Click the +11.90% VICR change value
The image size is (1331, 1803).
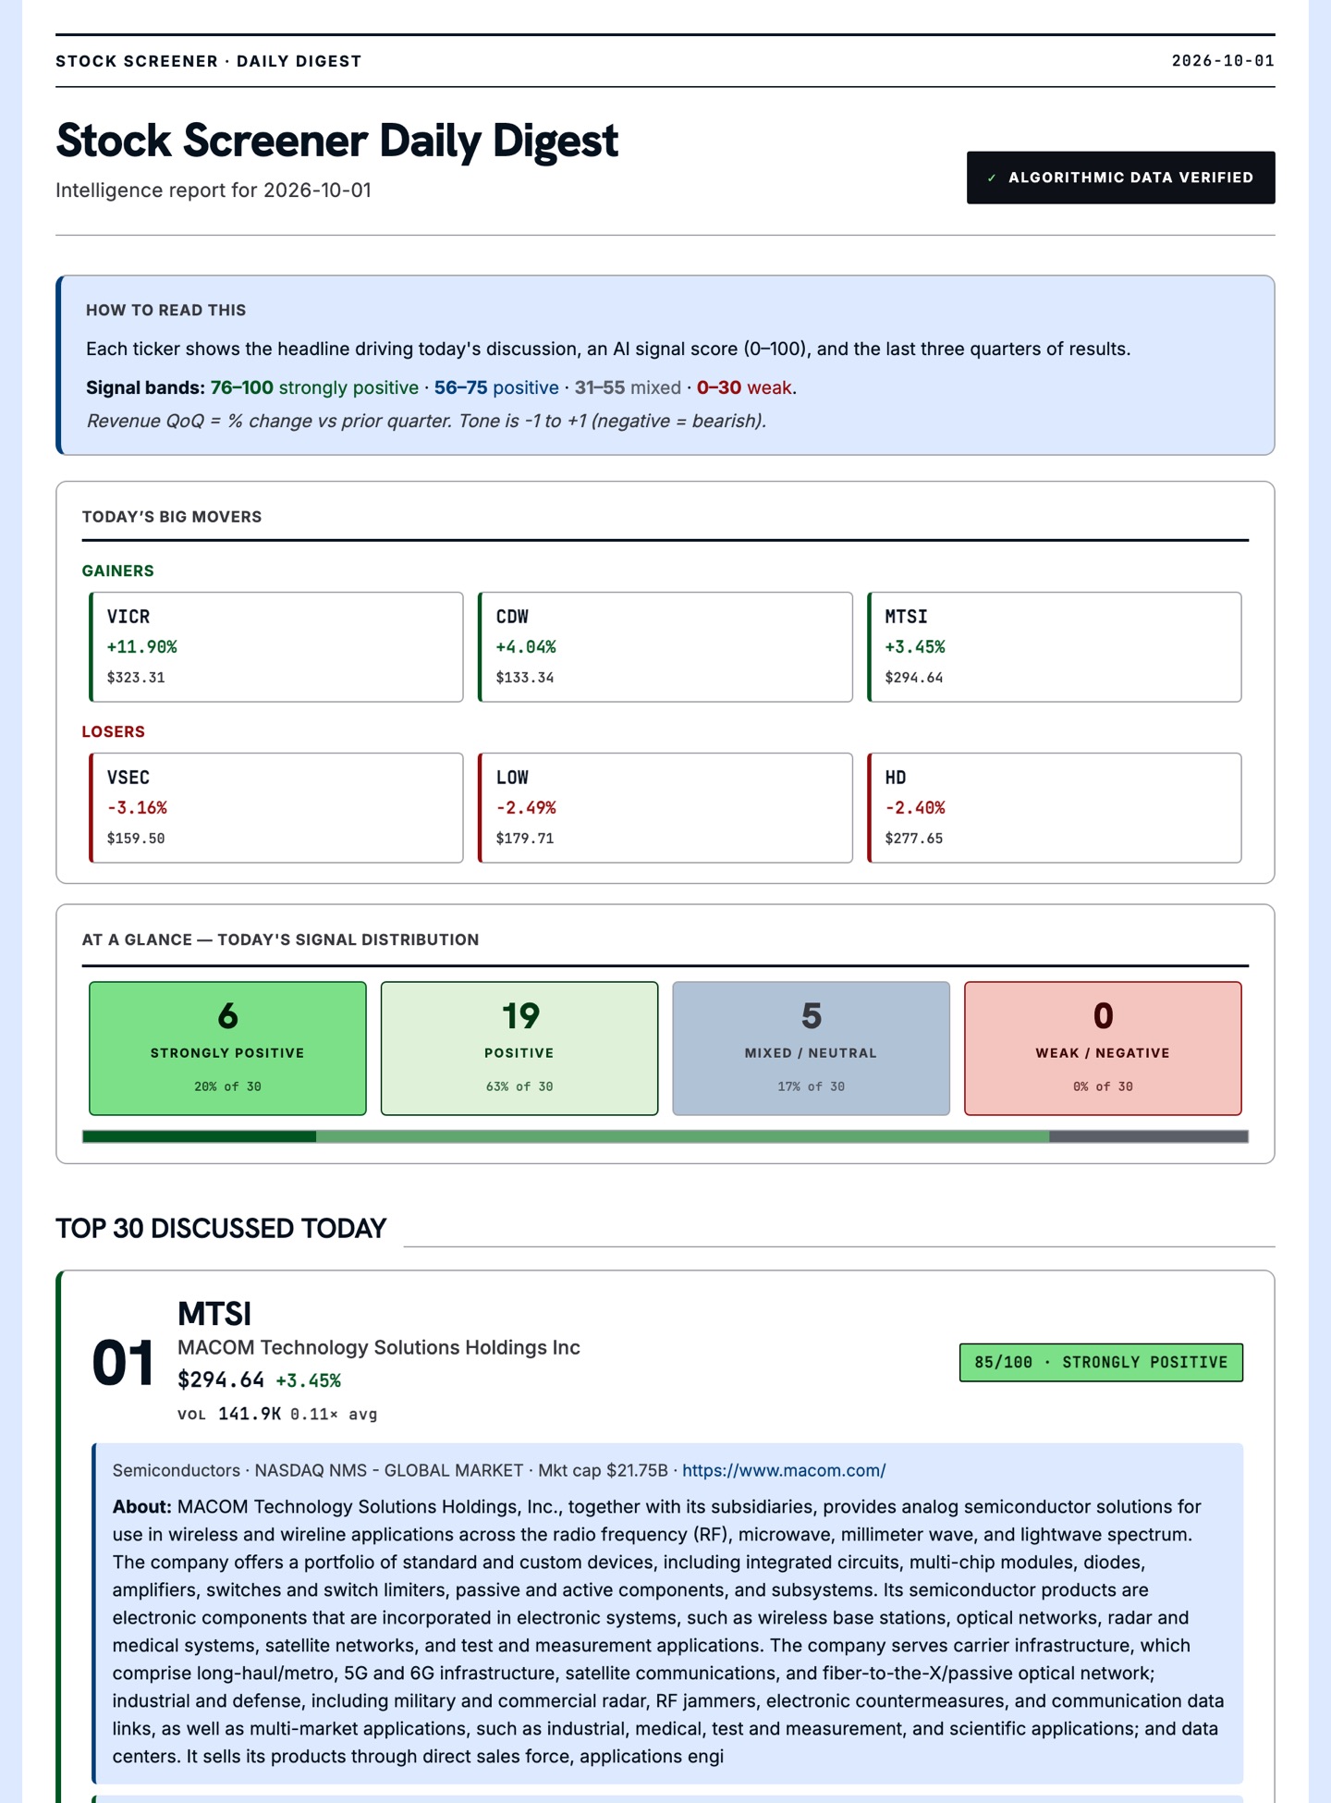(x=141, y=647)
